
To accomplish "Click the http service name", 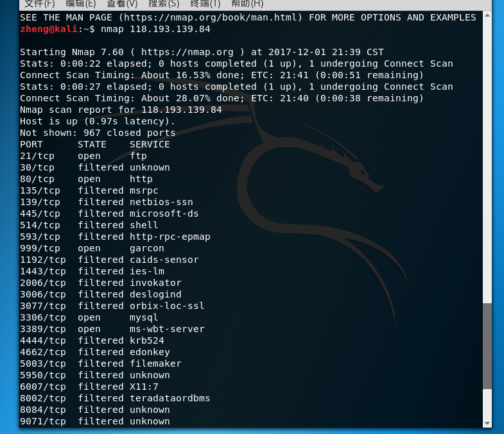I will coord(141,179).
